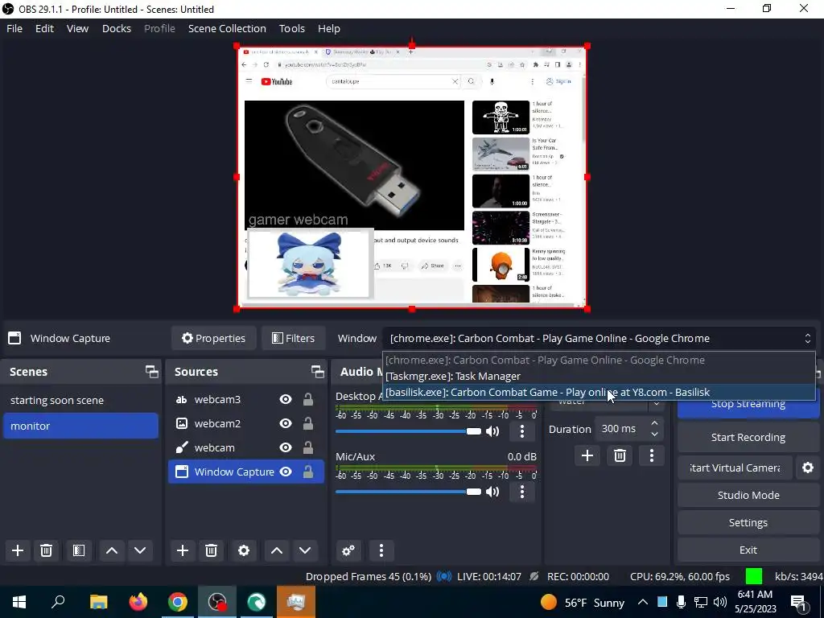The width and height of the screenshot is (824, 618).
Task: Move scene down with arrow in Scenes panel
Action: click(x=140, y=550)
